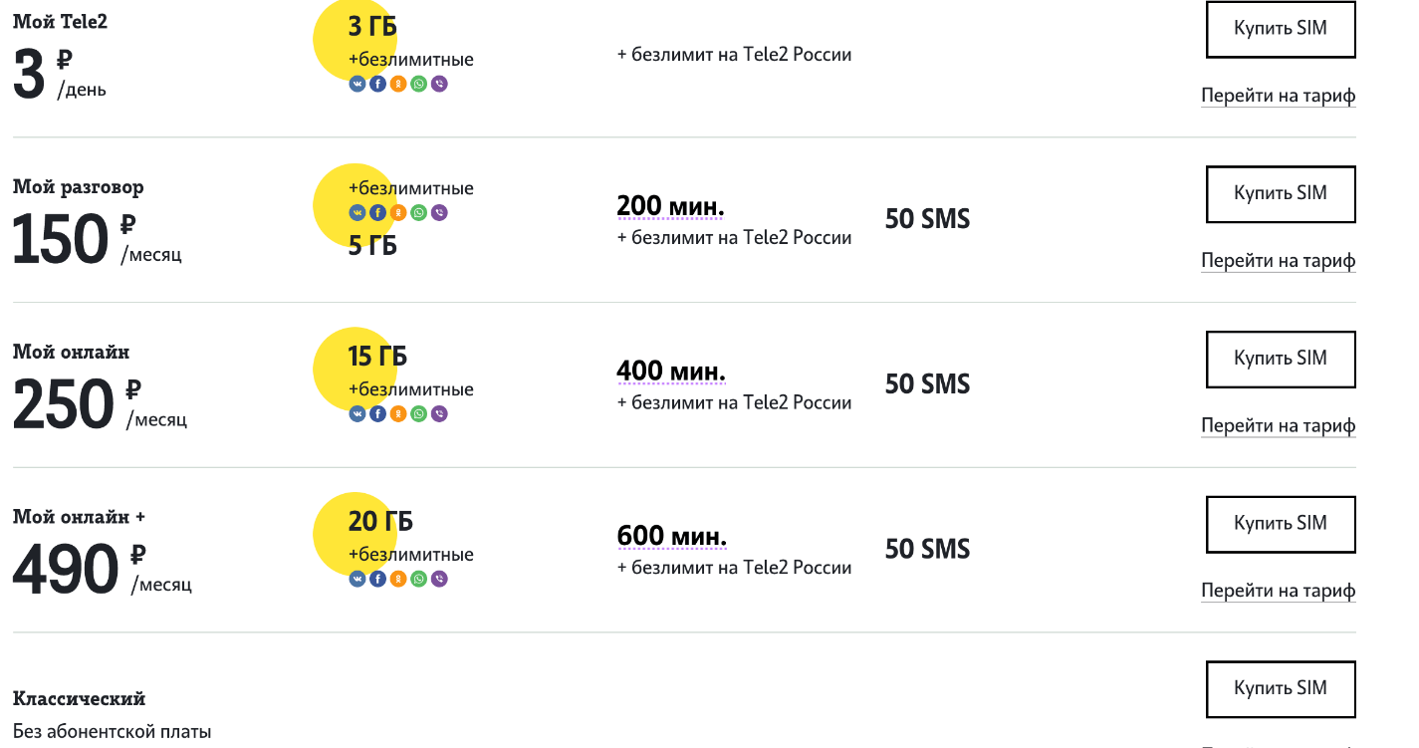Follow Перейти на тариф for Мой разговор

1279,261
